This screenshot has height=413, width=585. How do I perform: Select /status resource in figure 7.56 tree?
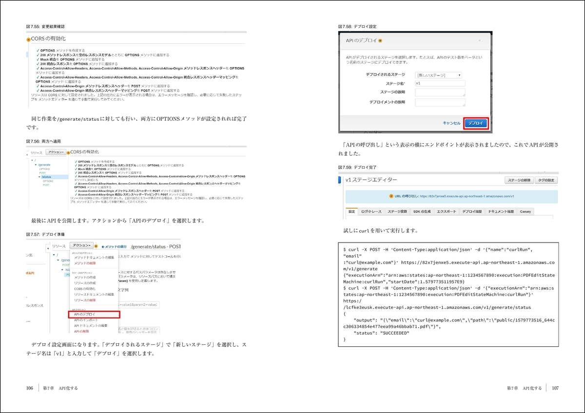pyautogui.click(x=46, y=177)
